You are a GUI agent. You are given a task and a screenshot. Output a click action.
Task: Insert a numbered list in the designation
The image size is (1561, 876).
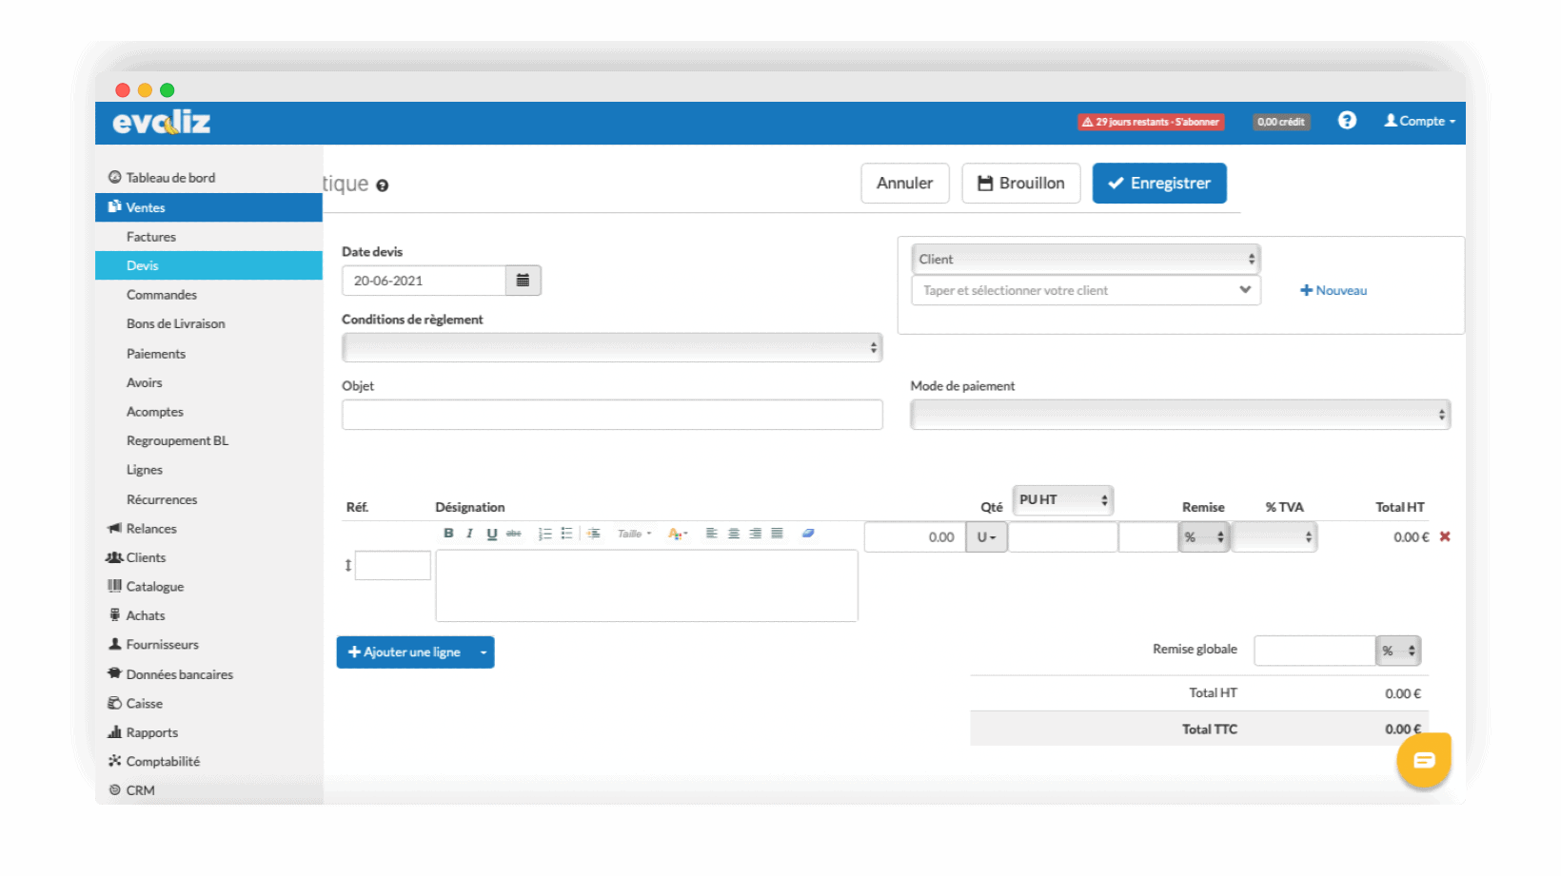point(545,534)
